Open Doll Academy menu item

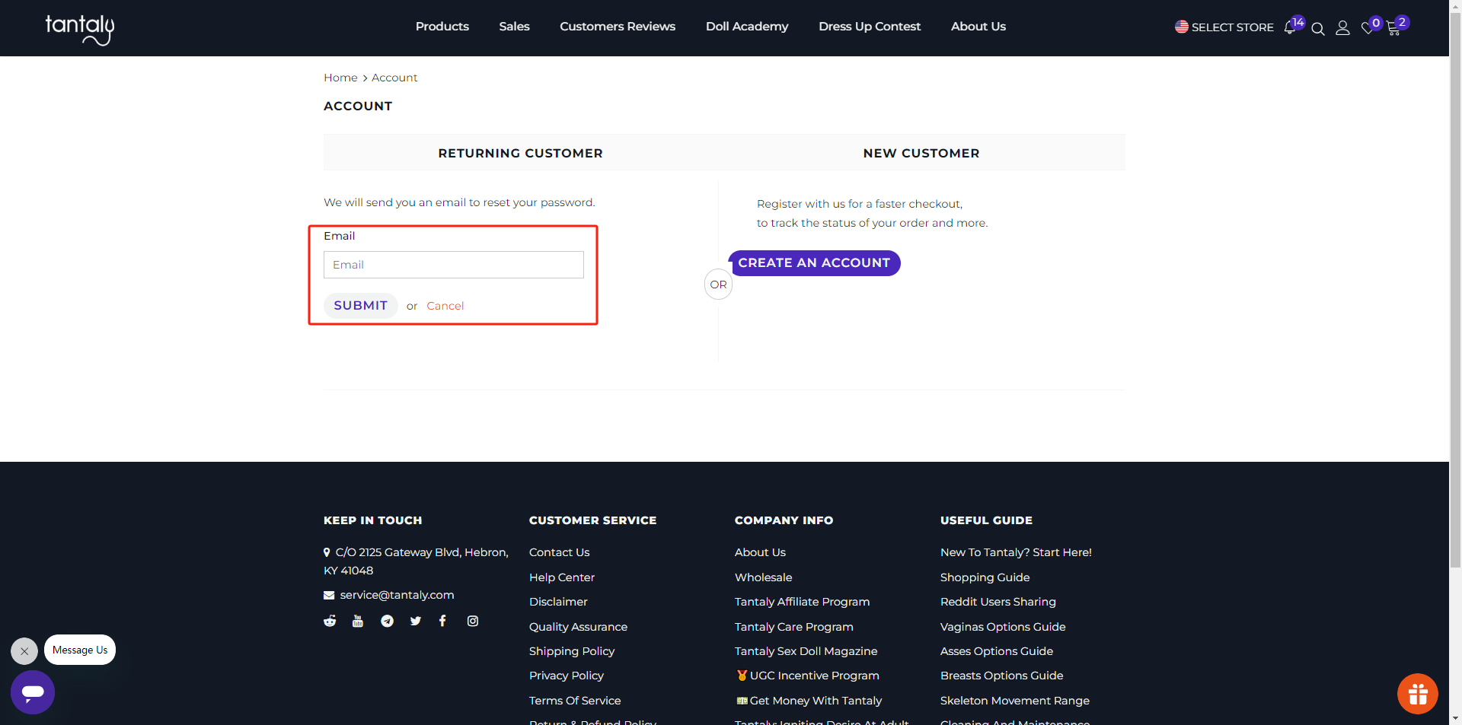pyautogui.click(x=747, y=27)
